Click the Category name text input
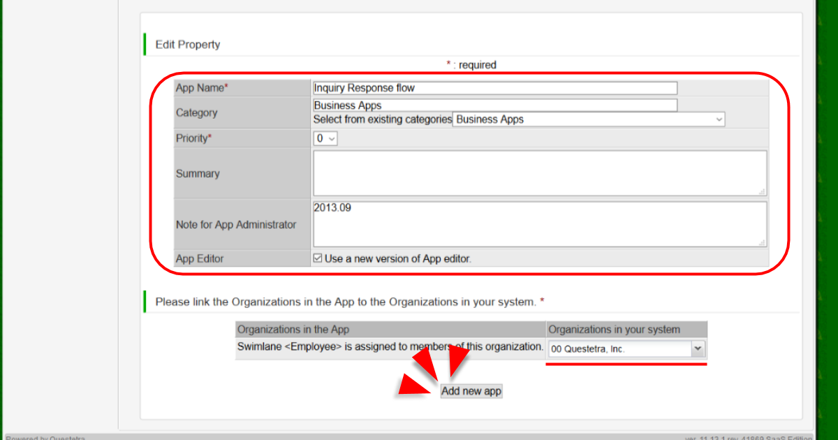The image size is (838, 440). pyautogui.click(x=495, y=105)
